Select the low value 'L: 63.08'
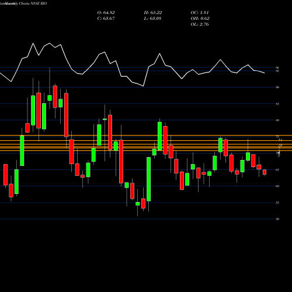 (x=152, y=19)
